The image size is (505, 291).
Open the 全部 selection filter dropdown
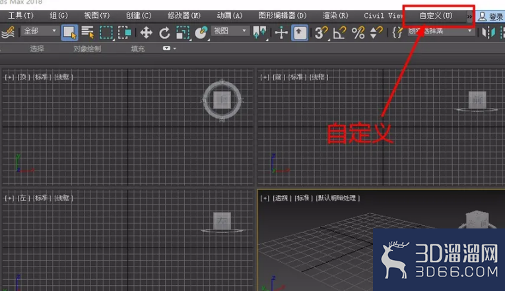pyautogui.click(x=40, y=31)
